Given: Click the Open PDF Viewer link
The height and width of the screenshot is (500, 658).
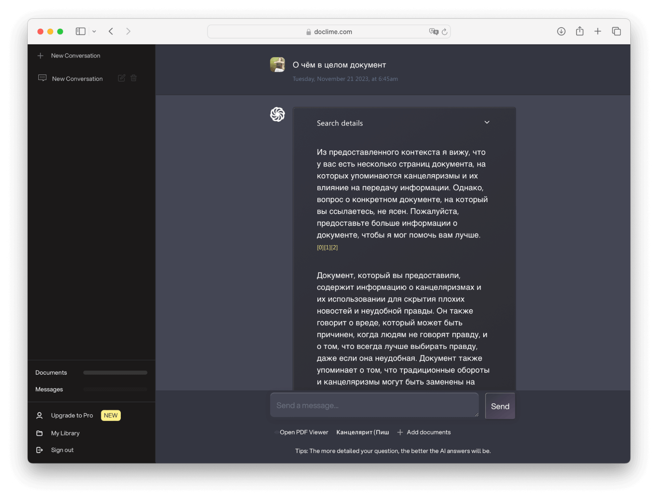Looking at the screenshot, I should tap(303, 432).
